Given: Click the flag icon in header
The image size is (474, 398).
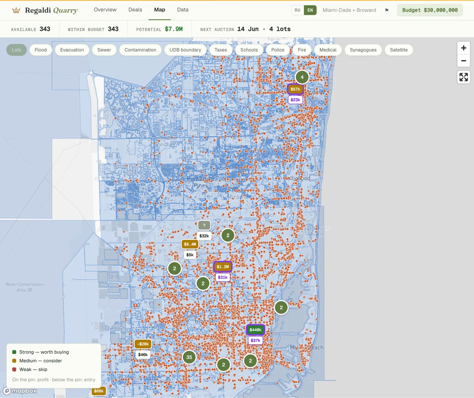Looking at the screenshot, I should 387,10.
